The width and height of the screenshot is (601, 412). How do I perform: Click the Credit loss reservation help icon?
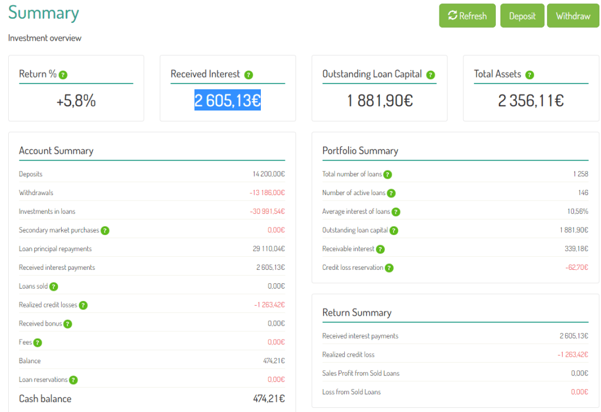(389, 268)
